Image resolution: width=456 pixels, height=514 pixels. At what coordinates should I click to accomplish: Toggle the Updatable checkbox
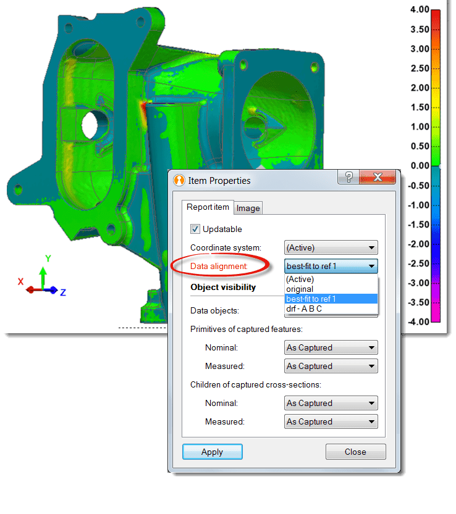pos(195,229)
